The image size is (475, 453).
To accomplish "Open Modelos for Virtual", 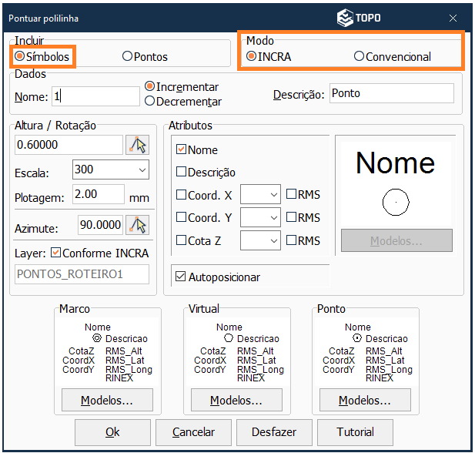I will click(x=236, y=401).
